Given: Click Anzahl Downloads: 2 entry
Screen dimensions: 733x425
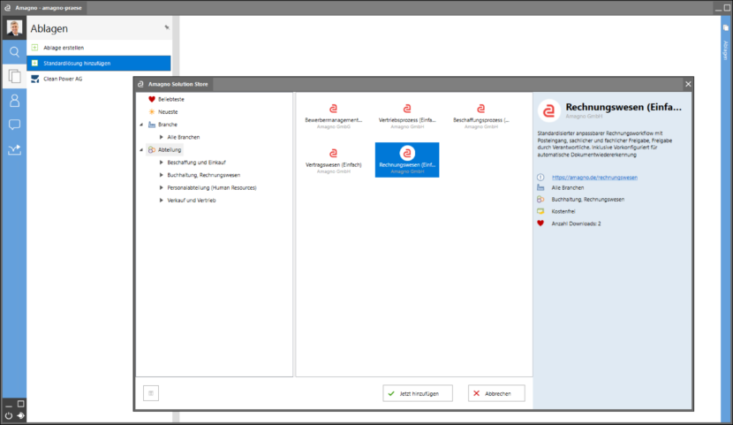Looking at the screenshot, I should pos(576,224).
